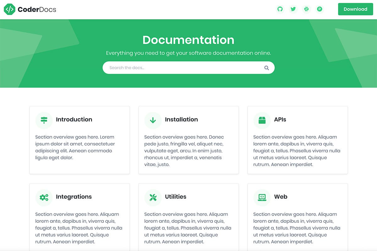Click the crossed-tools icon on the Utilities card
The width and height of the screenshot is (377, 251).
point(153,197)
